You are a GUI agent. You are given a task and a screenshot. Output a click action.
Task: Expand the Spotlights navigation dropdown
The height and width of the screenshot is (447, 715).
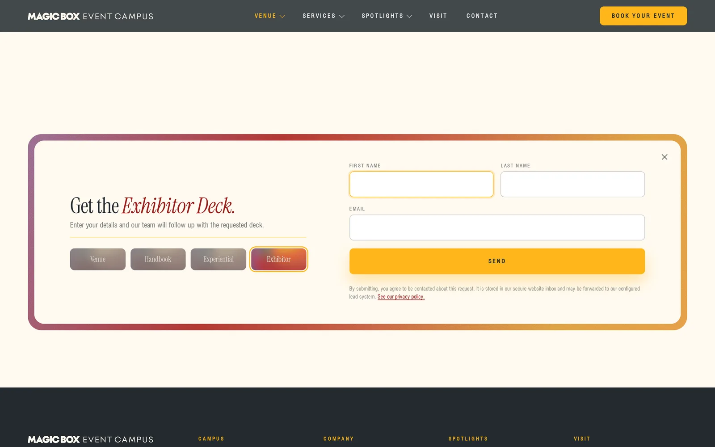(387, 16)
